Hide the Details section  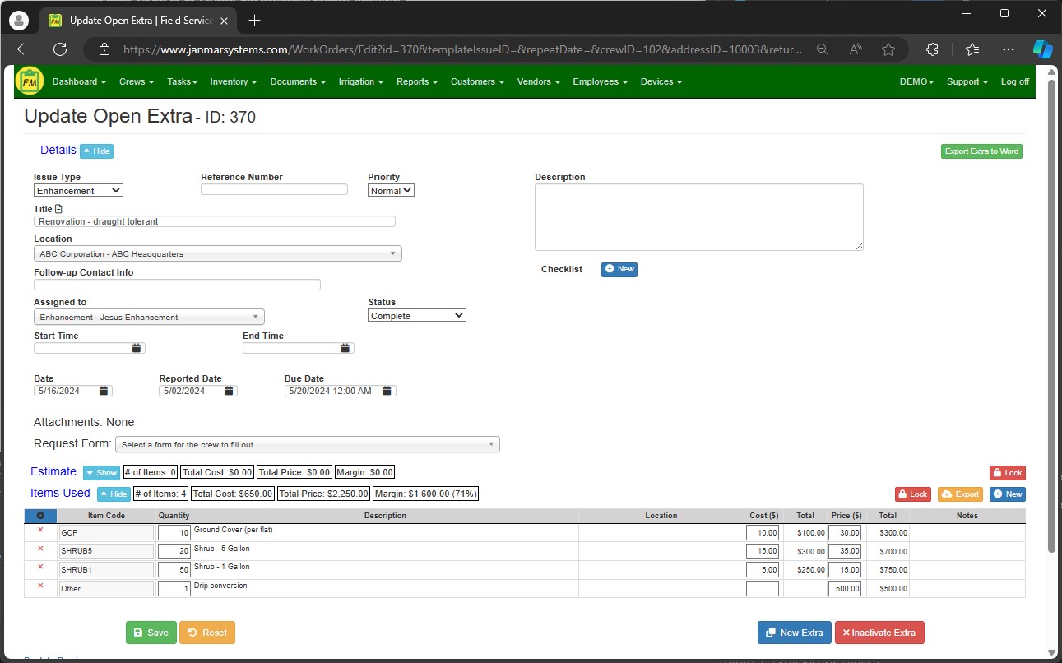click(97, 151)
